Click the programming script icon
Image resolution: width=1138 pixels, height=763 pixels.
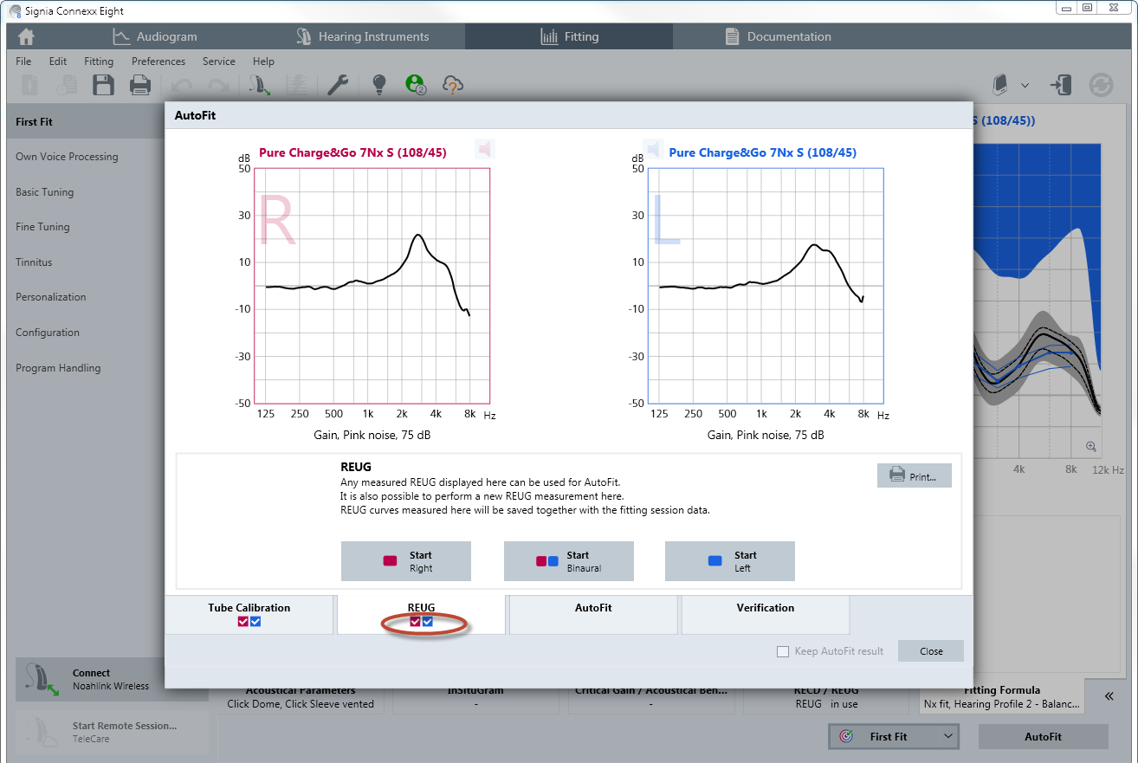(x=296, y=85)
